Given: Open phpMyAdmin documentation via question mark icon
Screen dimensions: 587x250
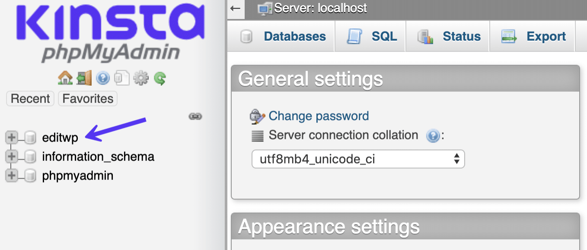Looking at the screenshot, I should coord(102,78).
